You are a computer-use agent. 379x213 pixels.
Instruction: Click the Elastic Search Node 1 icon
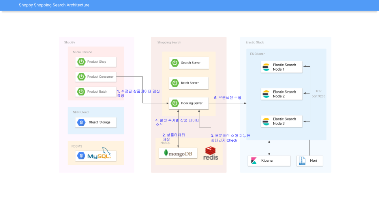[266, 67]
